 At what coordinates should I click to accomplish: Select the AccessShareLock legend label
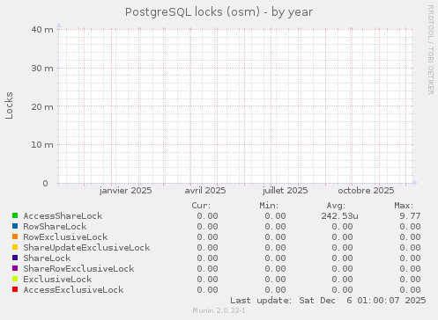pyautogui.click(x=63, y=216)
